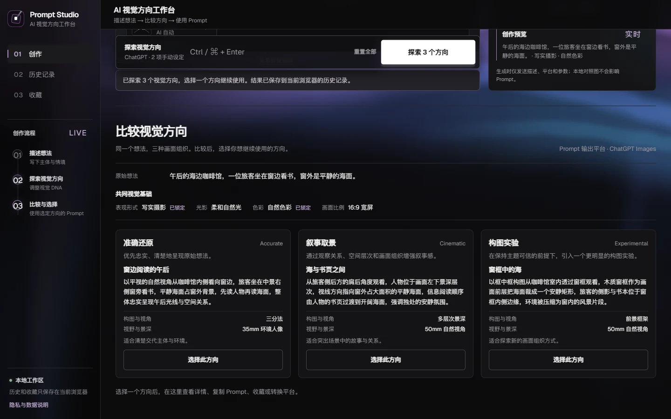Click the Cinematic label on the second card
The image size is (671, 419).
[452, 243]
